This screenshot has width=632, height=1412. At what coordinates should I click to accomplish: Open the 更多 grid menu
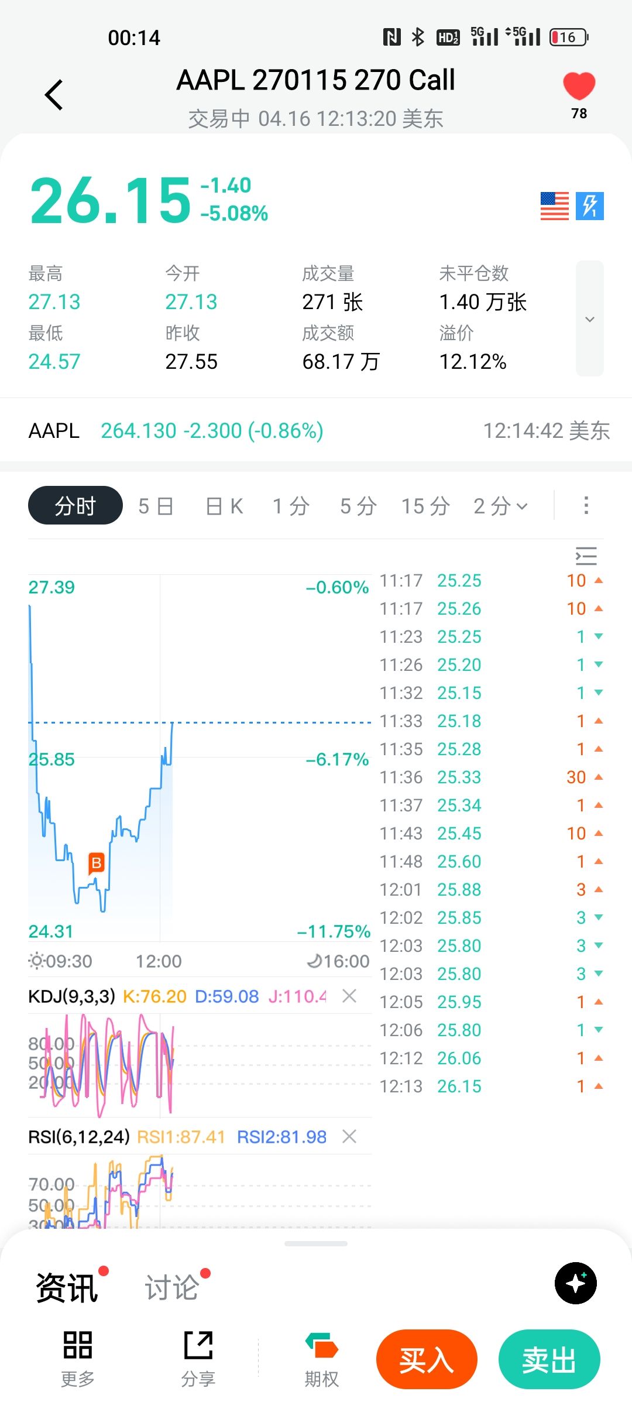click(x=78, y=1358)
